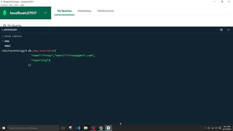
Task: Open the Windows Start menu
Action: coord(4,128)
